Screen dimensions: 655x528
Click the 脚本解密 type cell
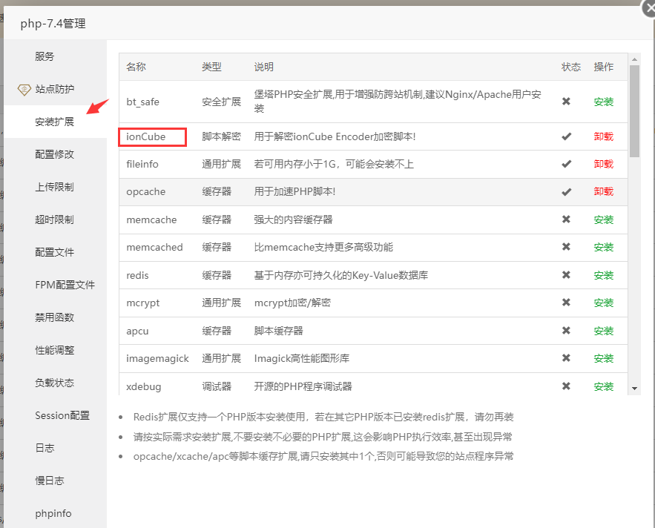221,136
